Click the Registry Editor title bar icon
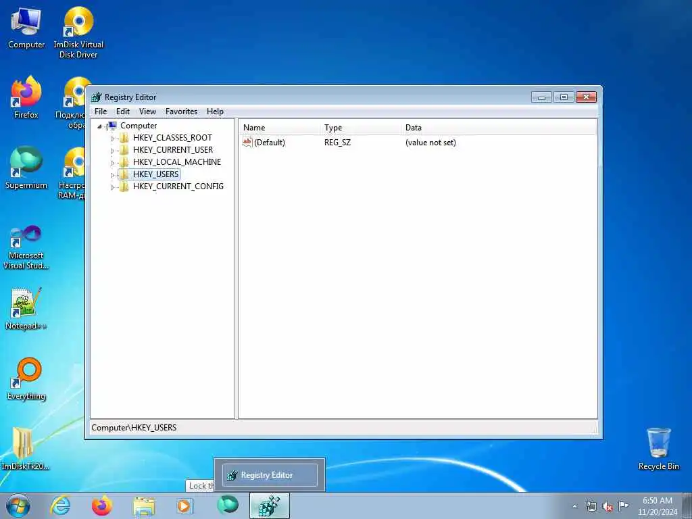Screen dimensions: 692x519 click(96, 97)
